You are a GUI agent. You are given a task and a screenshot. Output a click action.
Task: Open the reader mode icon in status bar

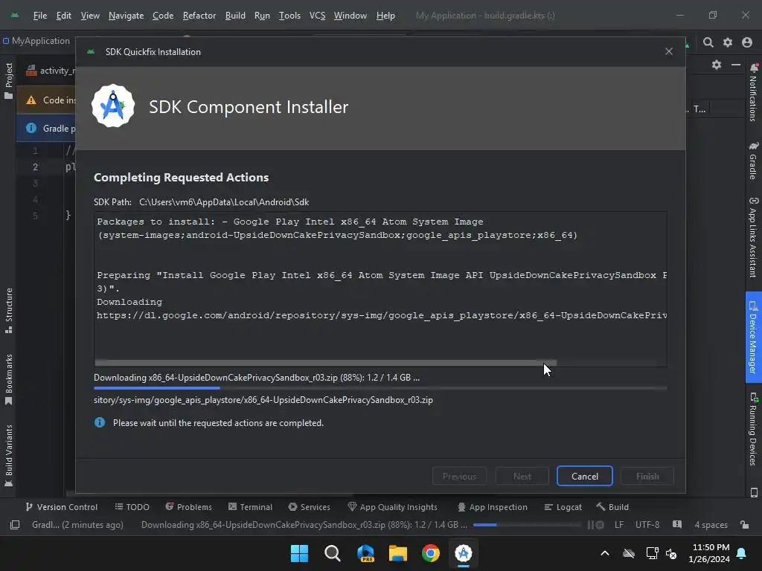tap(677, 525)
